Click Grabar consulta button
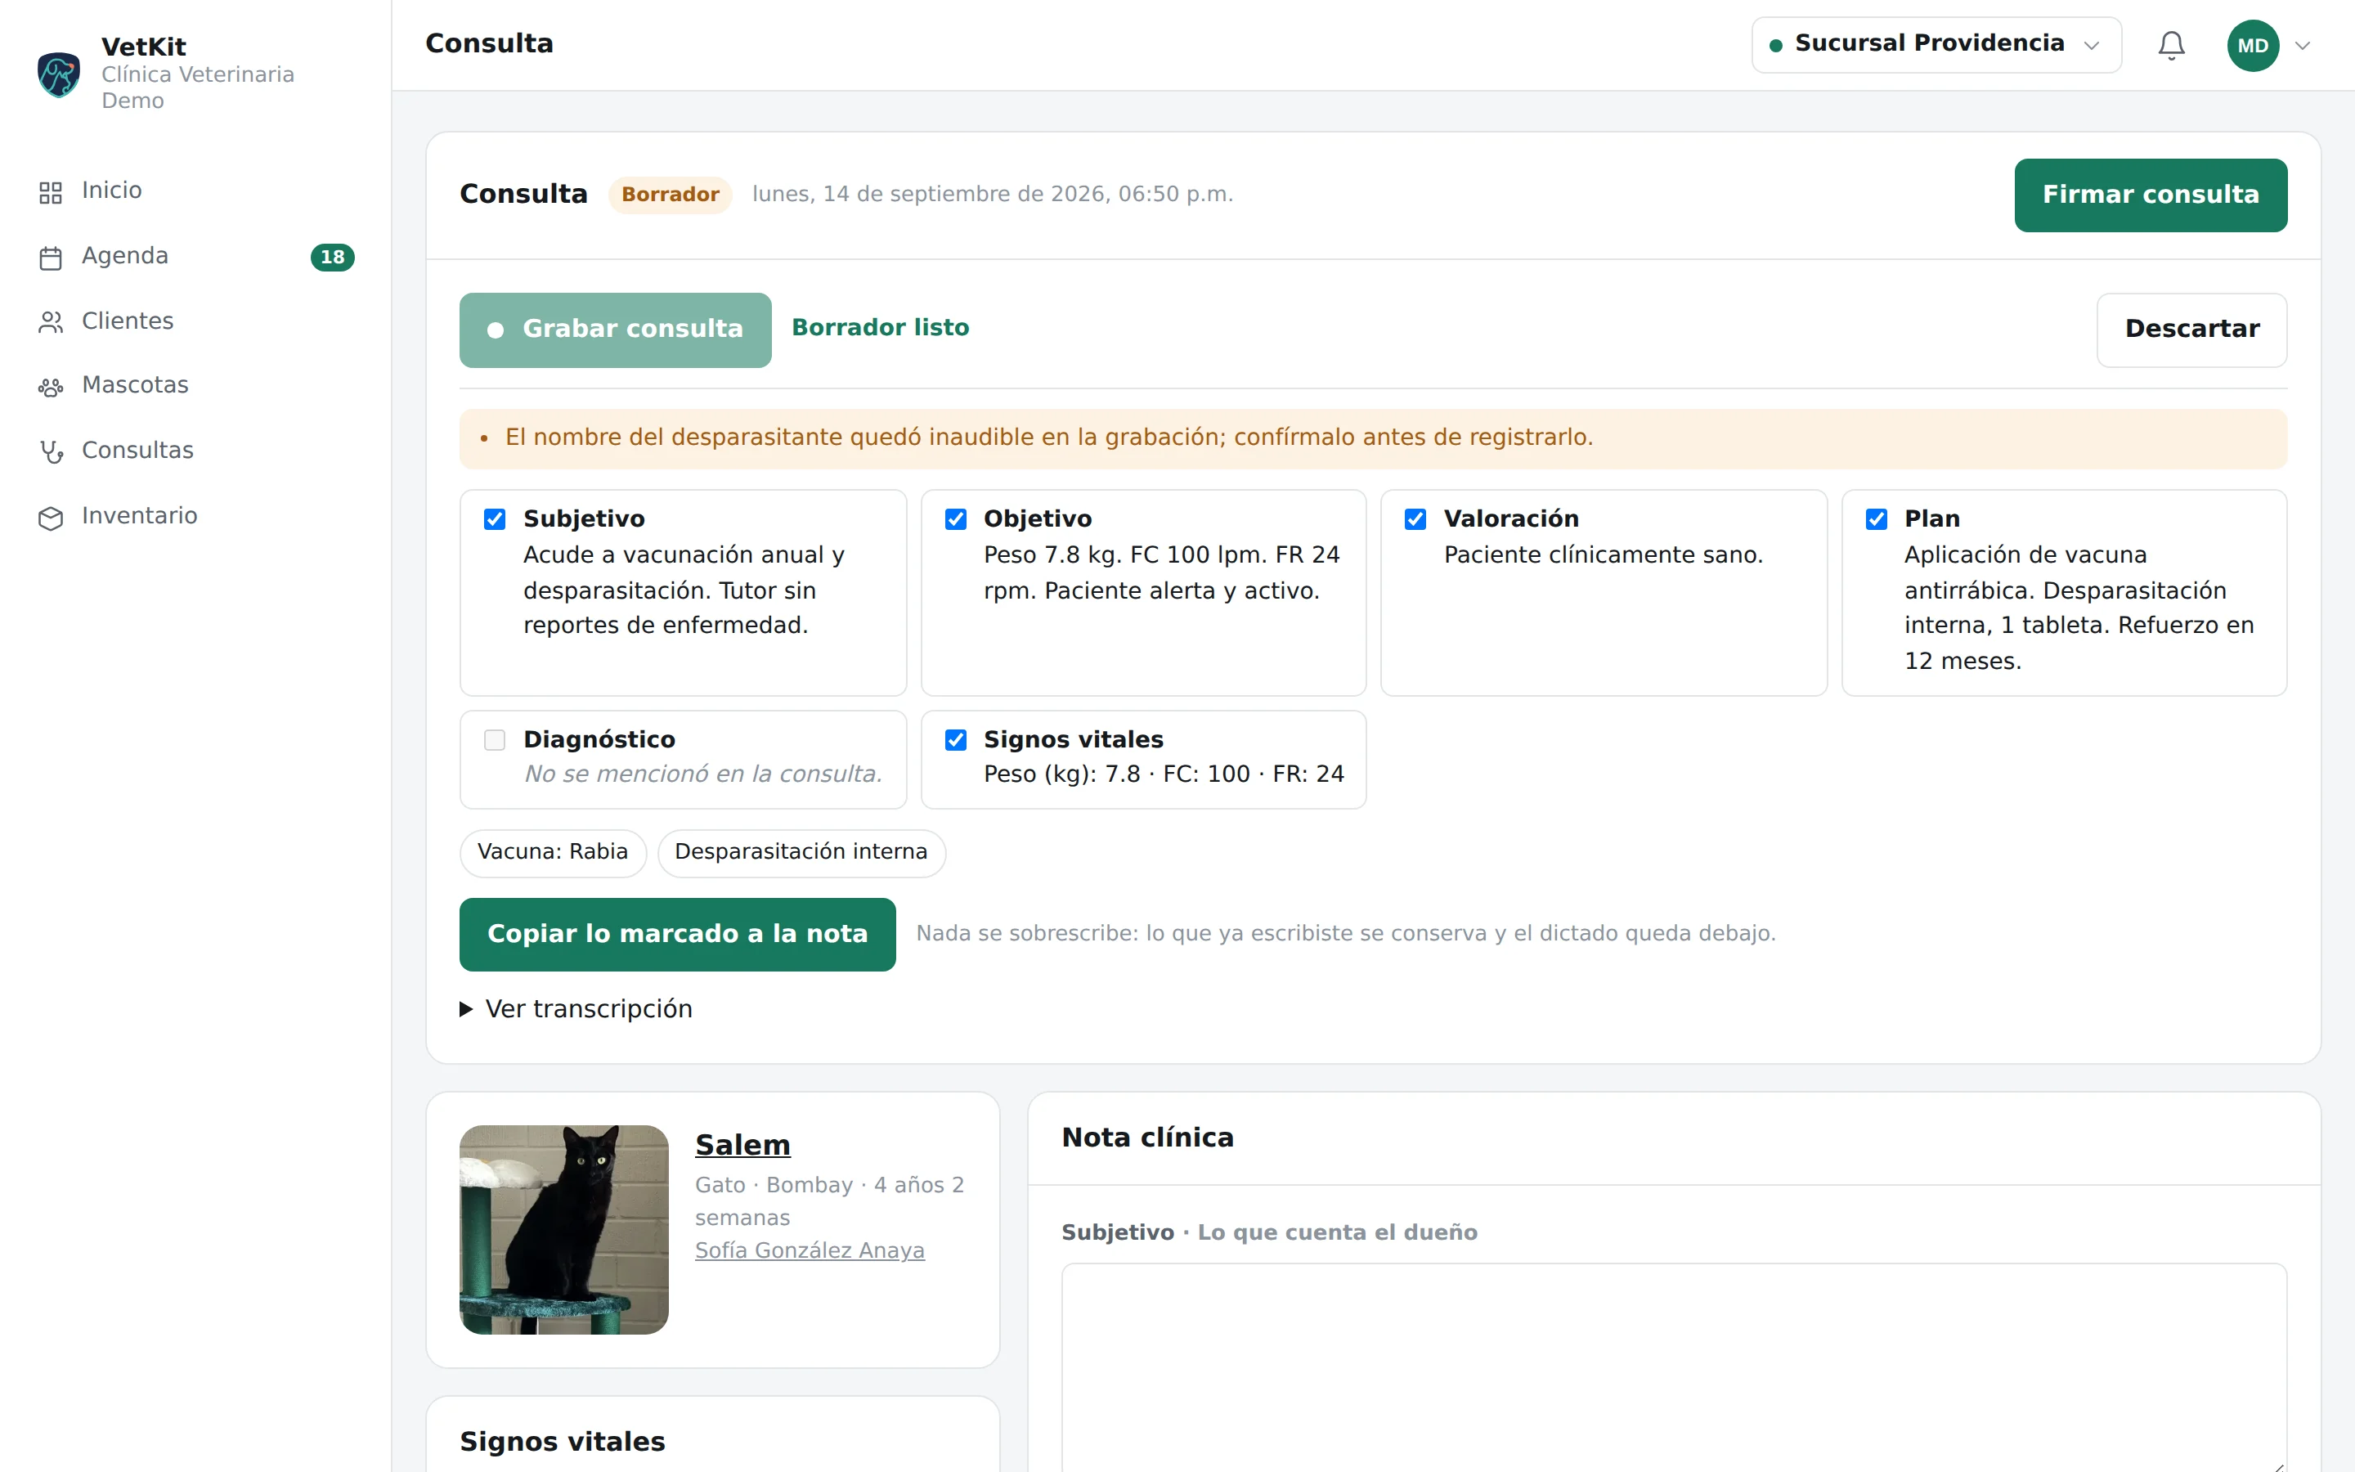2355x1472 pixels. click(615, 330)
